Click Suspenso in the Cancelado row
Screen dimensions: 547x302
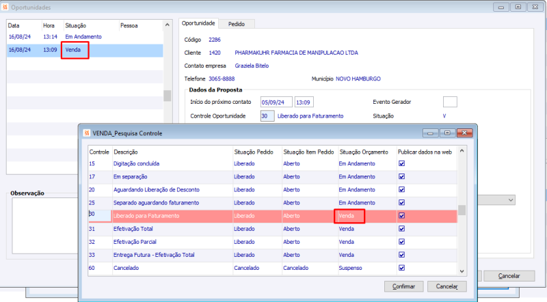(x=350, y=268)
